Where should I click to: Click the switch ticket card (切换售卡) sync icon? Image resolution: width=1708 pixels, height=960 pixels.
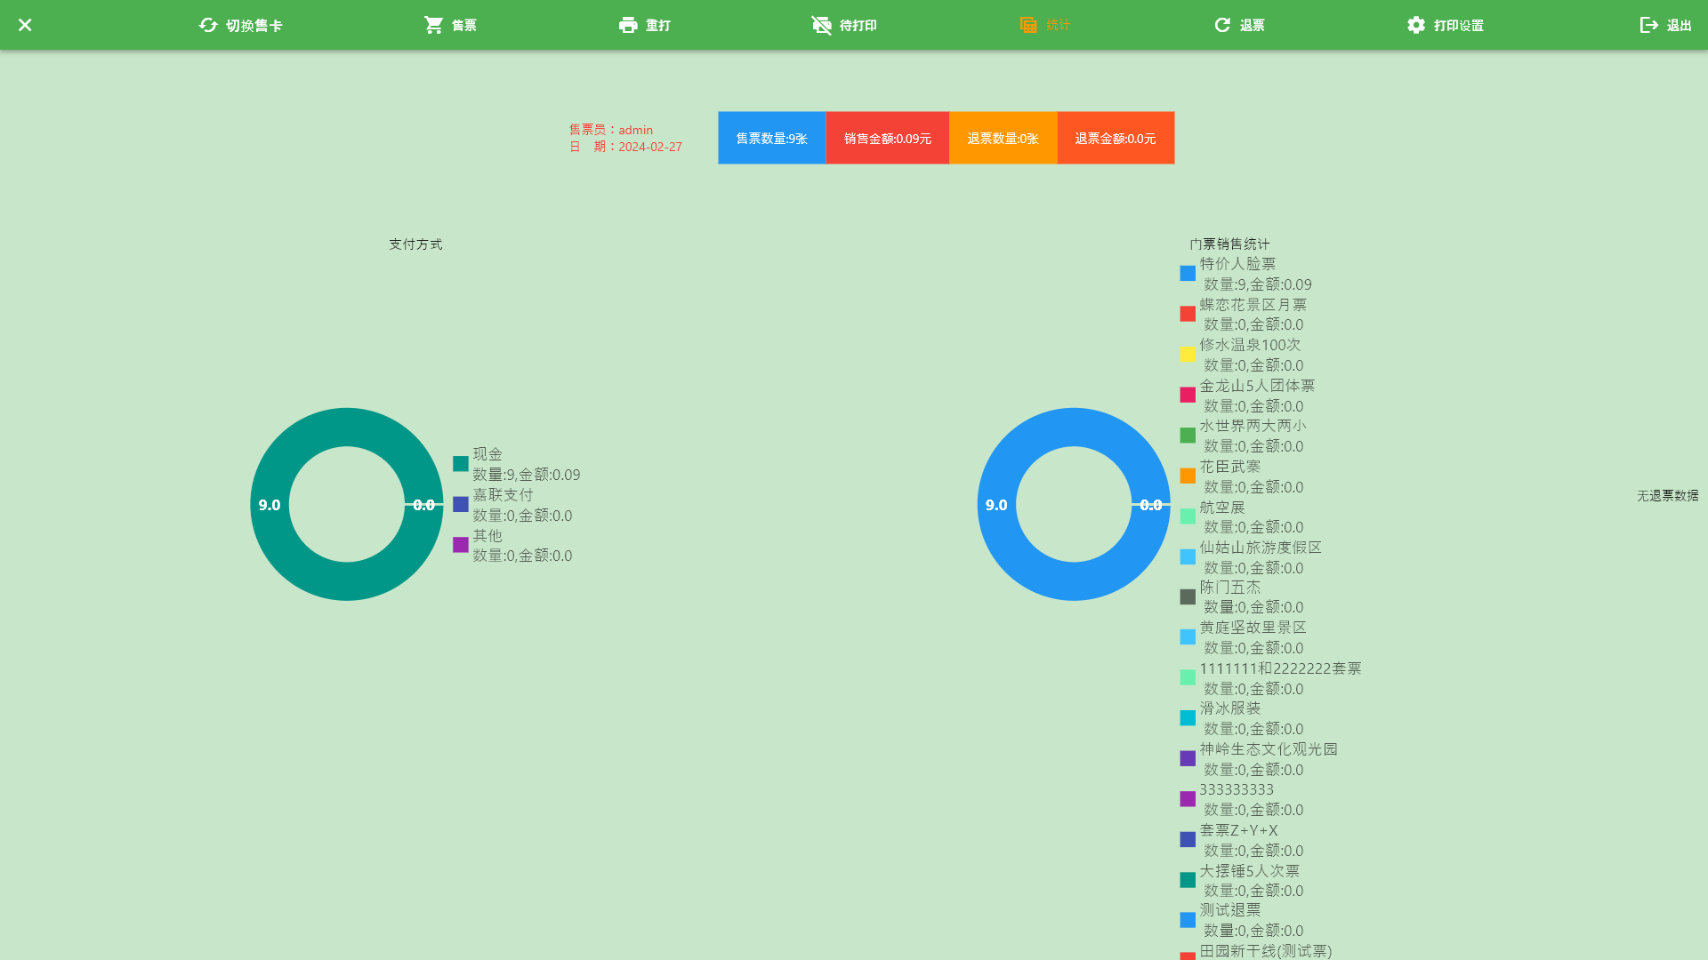[208, 25]
